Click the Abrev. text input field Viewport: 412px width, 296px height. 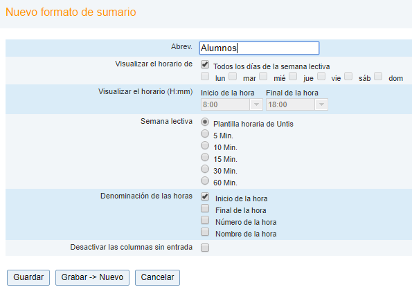point(259,48)
